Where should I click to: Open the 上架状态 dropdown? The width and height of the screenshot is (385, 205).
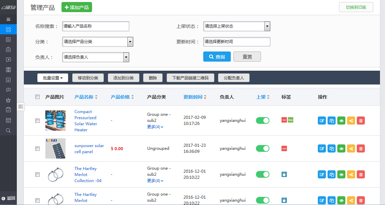click(237, 26)
